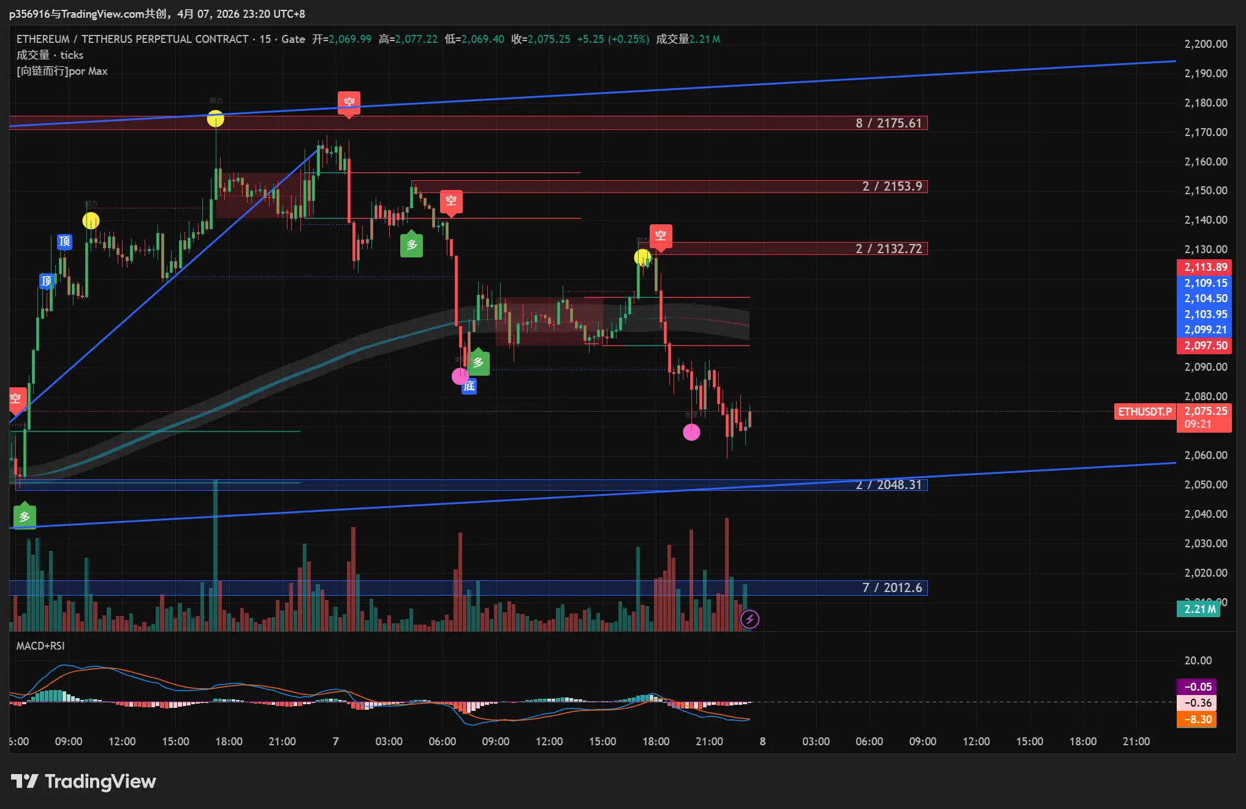Click the 8 / 2175.61 resistance zone label
The image size is (1246, 809).
point(888,123)
